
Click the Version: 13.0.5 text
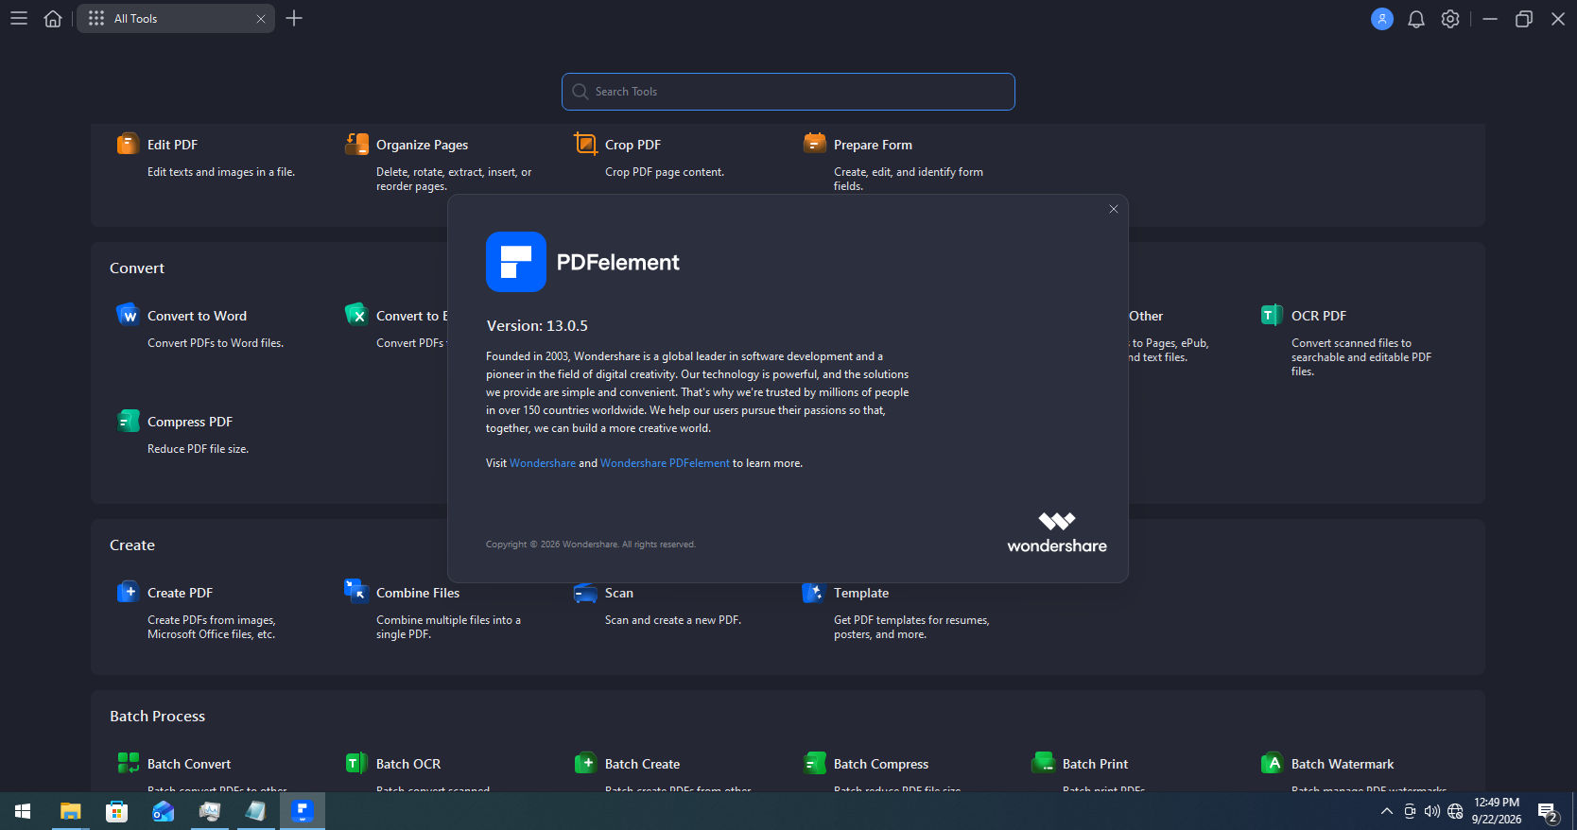[537, 325]
